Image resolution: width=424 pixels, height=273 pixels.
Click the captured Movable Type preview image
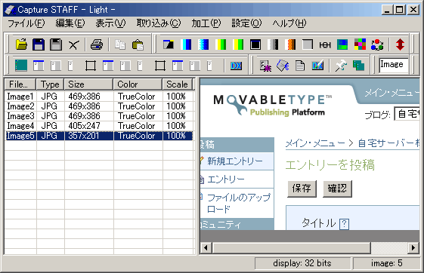(310, 155)
